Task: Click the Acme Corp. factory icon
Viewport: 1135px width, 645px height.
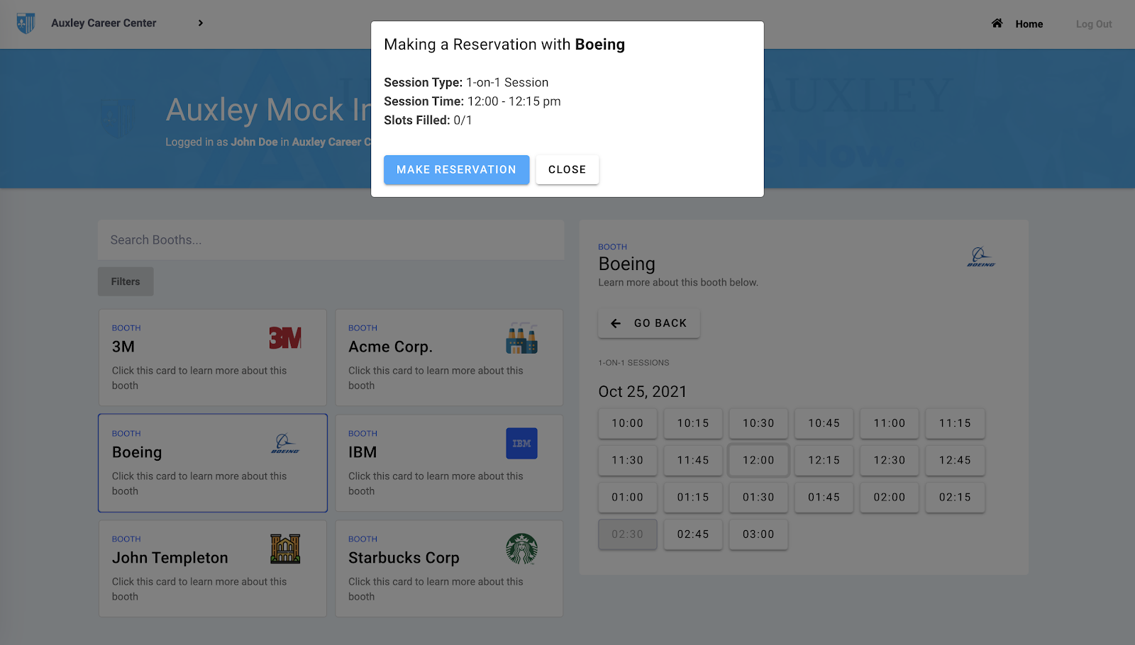Action: (x=521, y=338)
